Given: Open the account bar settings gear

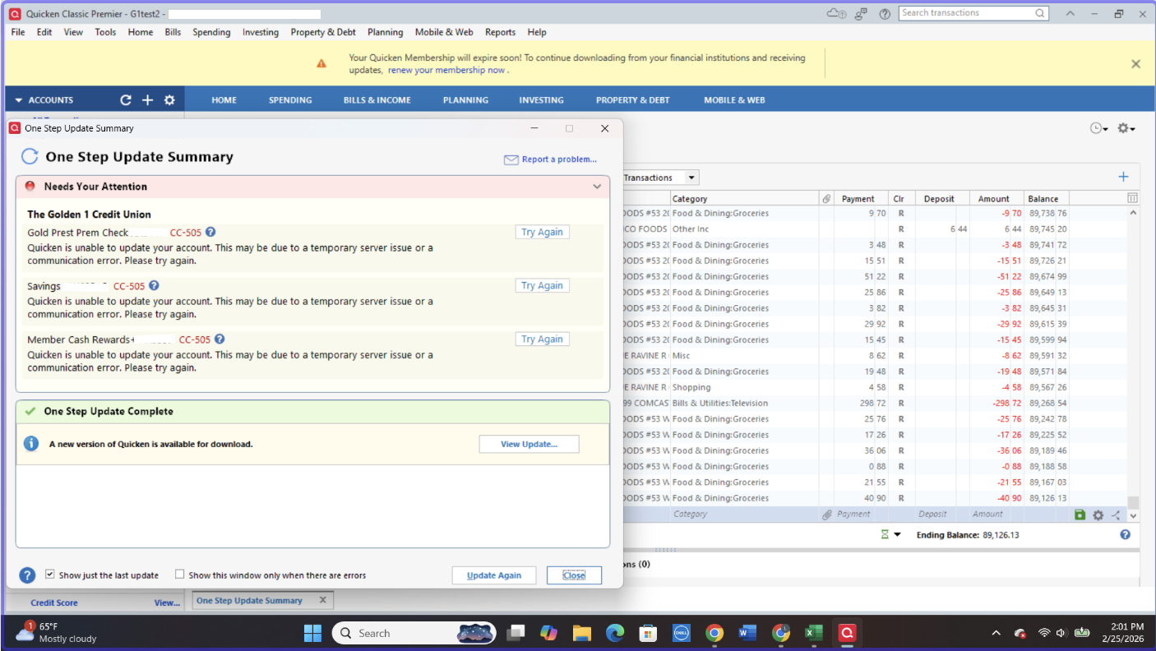Looking at the screenshot, I should 169,100.
